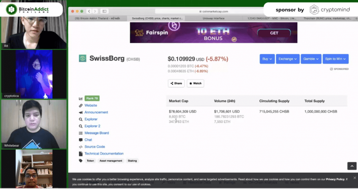Click the Rit video thumbnail
This screenshot has width=358, height=189.
[x=34, y=32]
